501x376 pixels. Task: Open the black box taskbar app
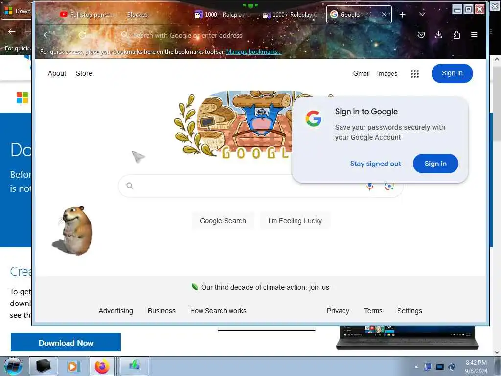click(x=44, y=366)
